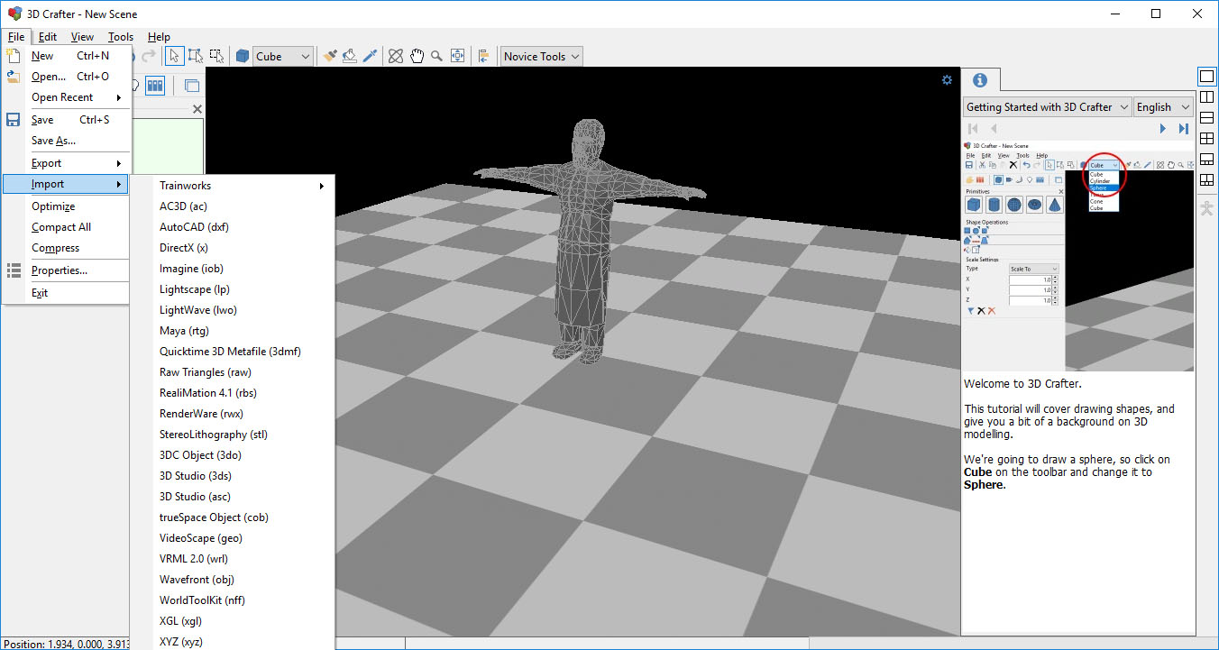
Task: Jump to last tutorial step
Action: point(1184,129)
